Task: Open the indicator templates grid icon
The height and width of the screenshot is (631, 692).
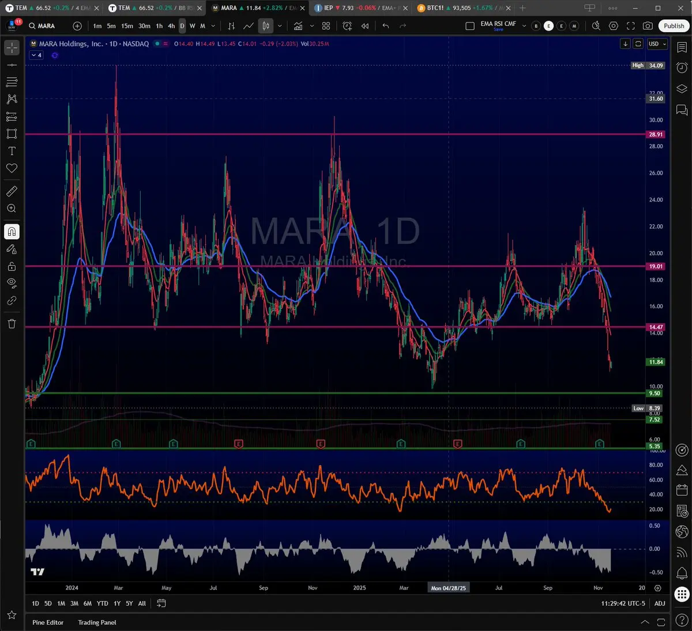Action: click(x=326, y=26)
